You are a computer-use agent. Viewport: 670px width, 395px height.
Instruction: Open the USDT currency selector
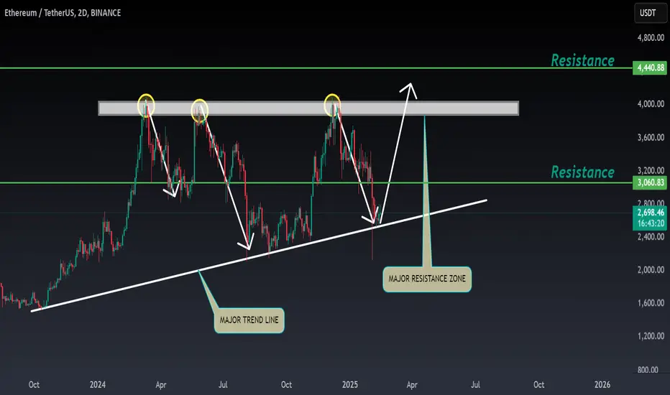click(650, 13)
